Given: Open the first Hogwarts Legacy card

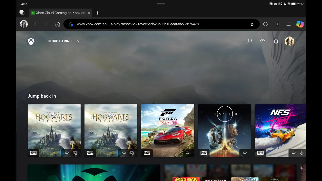Looking at the screenshot, I should (54, 130).
